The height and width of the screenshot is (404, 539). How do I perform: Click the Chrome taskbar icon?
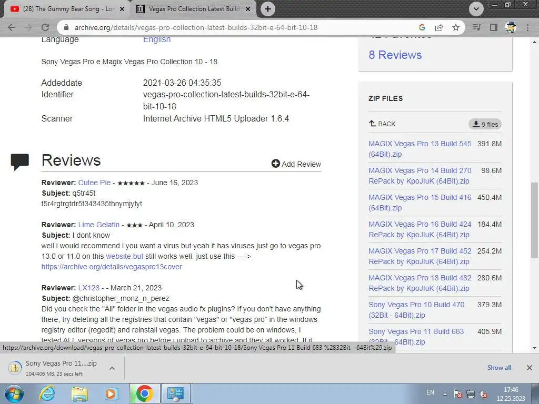point(144,393)
